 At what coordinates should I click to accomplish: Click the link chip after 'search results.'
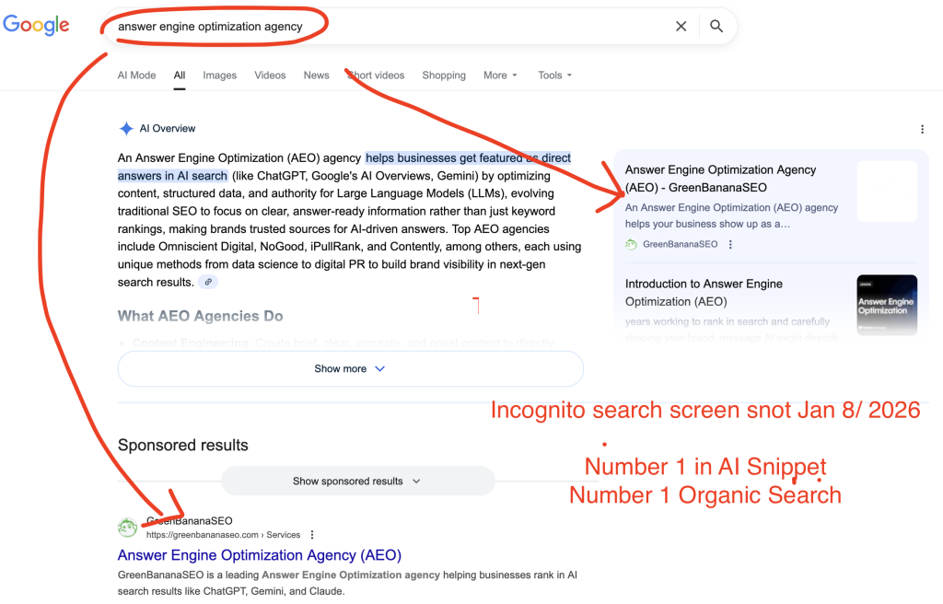pyautogui.click(x=208, y=282)
